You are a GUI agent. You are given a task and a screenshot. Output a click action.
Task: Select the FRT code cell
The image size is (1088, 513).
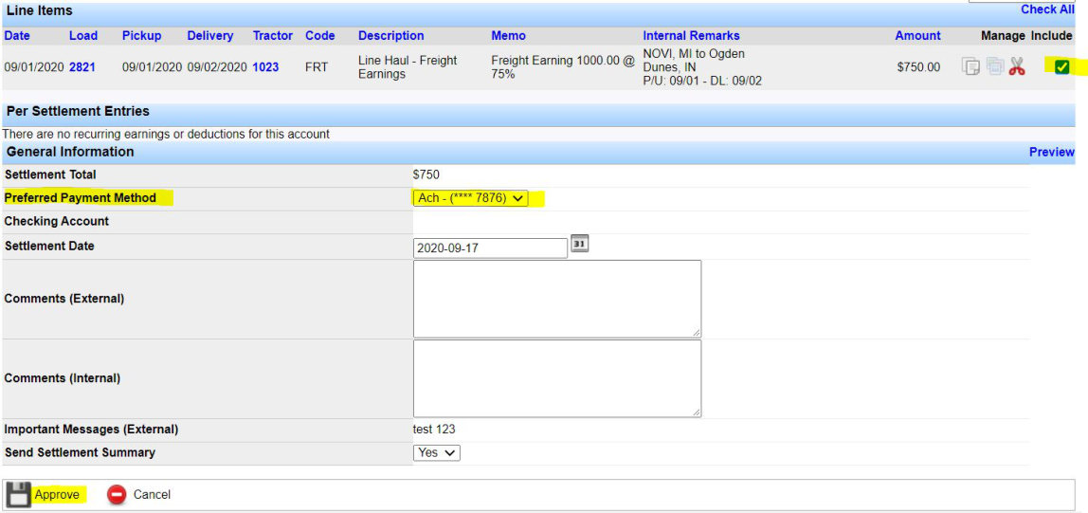(x=317, y=67)
